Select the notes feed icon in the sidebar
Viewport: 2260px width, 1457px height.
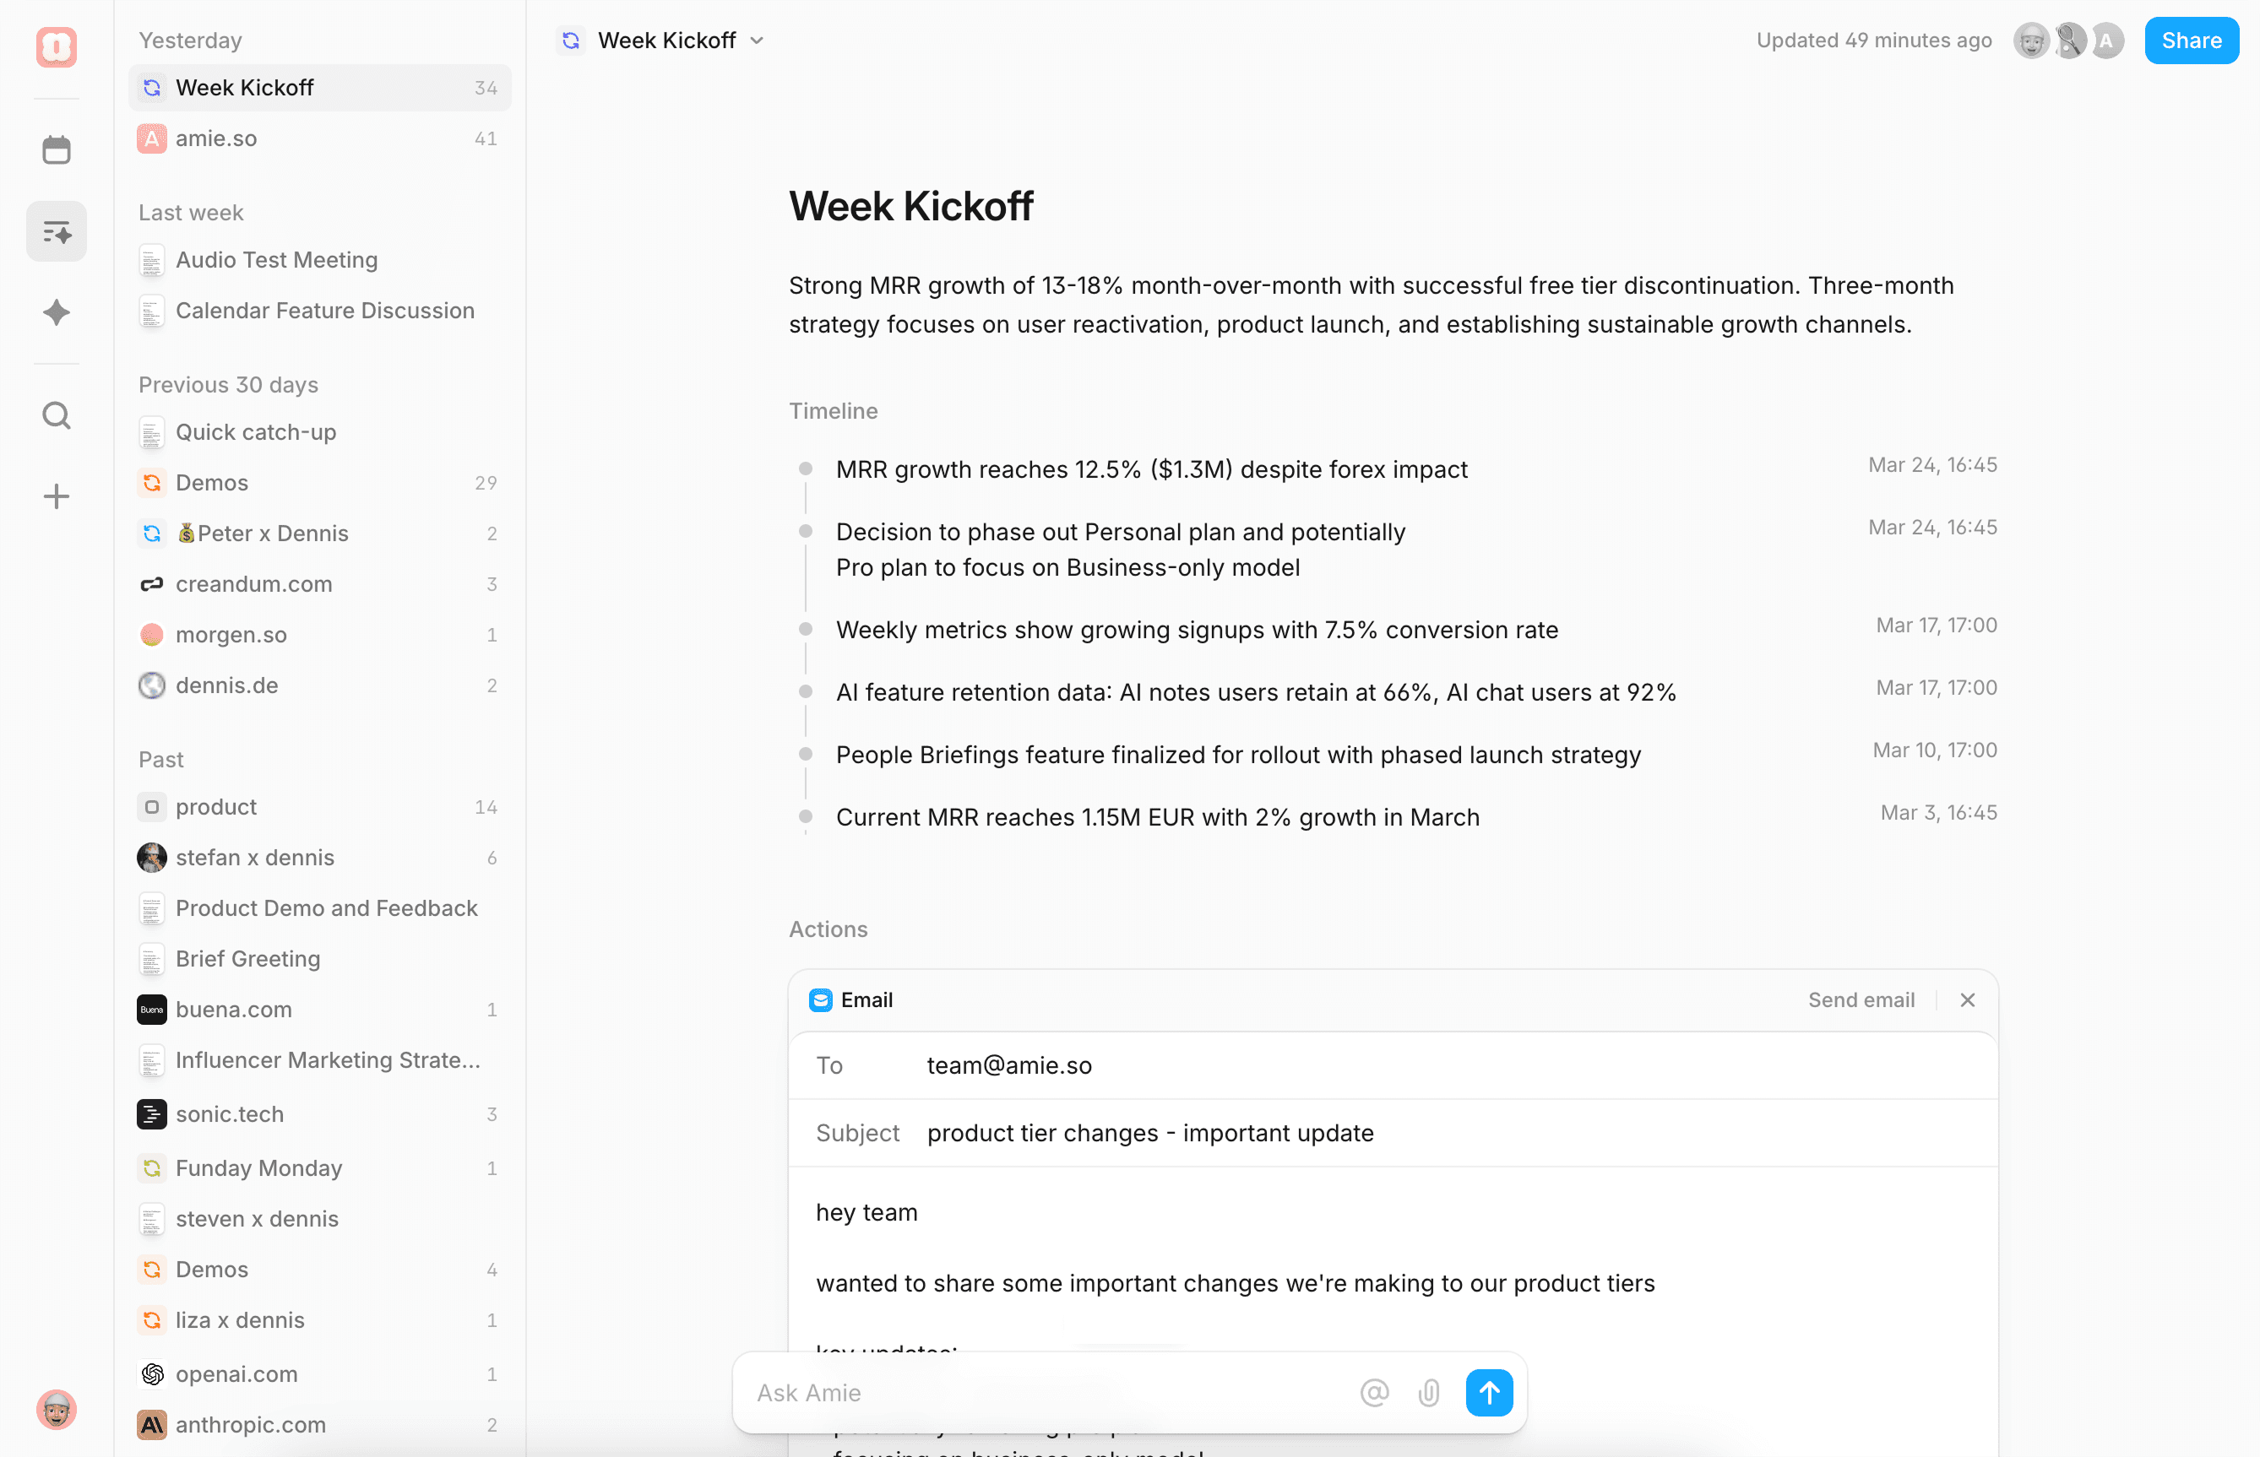[x=56, y=230]
